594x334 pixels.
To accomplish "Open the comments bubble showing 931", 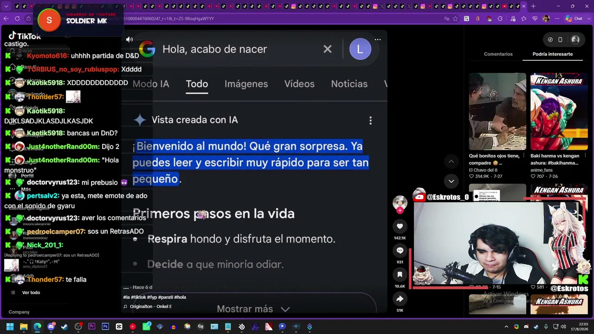I will click(400, 250).
